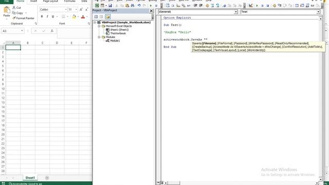The height and width of the screenshot is (185, 329).
Task: Open the Name Box dropdown arrow
Action: click(22, 31)
